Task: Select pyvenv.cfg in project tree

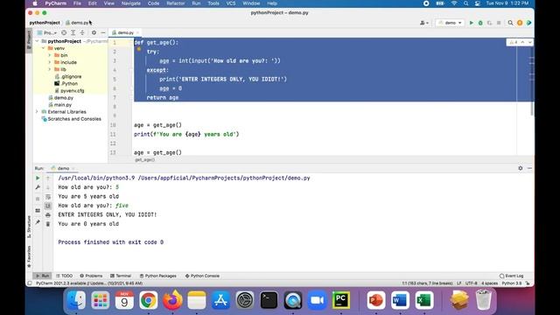Action: click(69, 91)
